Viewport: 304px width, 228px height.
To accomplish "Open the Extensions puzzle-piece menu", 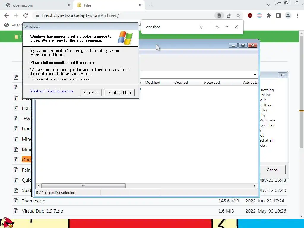I will pyautogui.click(x=269, y=15).
